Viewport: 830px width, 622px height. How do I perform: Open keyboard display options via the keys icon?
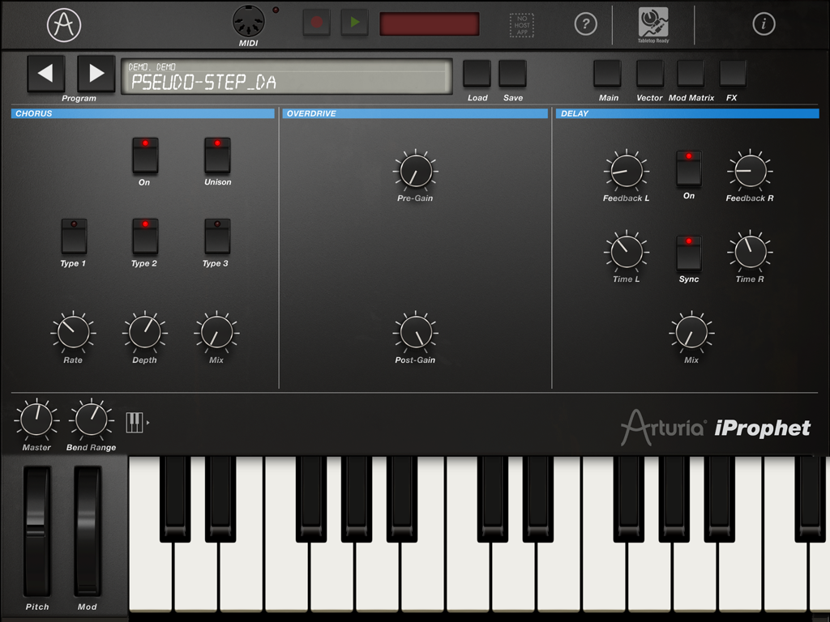point(135,422)
